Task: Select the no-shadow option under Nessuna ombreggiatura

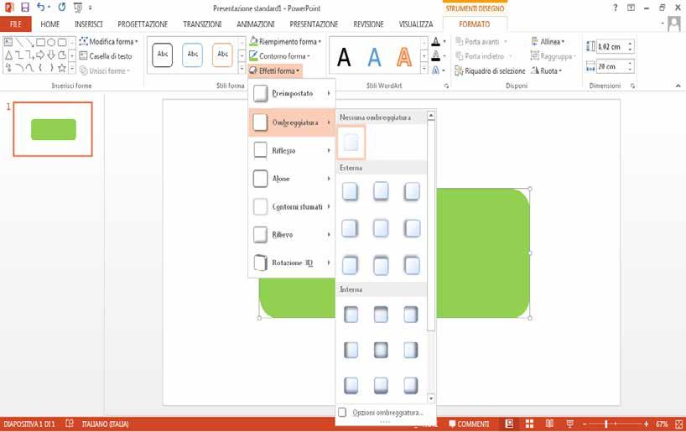Action: (x=351, y=143)
